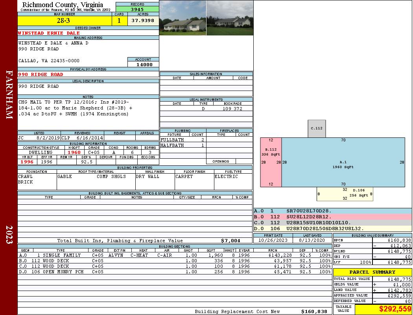Click sketch code line U28R70D28L50SD8R32U8L32.
The height and width of the screenshot is (315, 413).
(333, 228)
